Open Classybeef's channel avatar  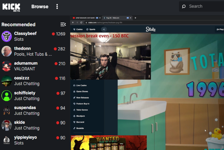pyautogui.click(x=6, y=36)
